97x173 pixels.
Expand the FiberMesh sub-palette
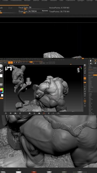coord(90,98)
